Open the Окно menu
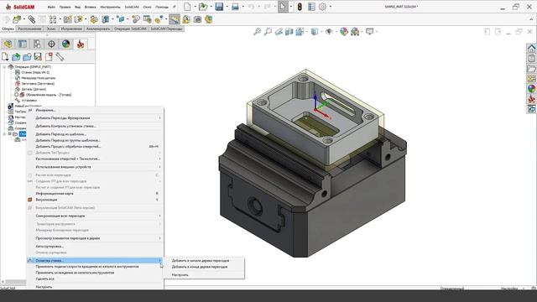This screenshot has width=537, height=302. pos(147,7)
